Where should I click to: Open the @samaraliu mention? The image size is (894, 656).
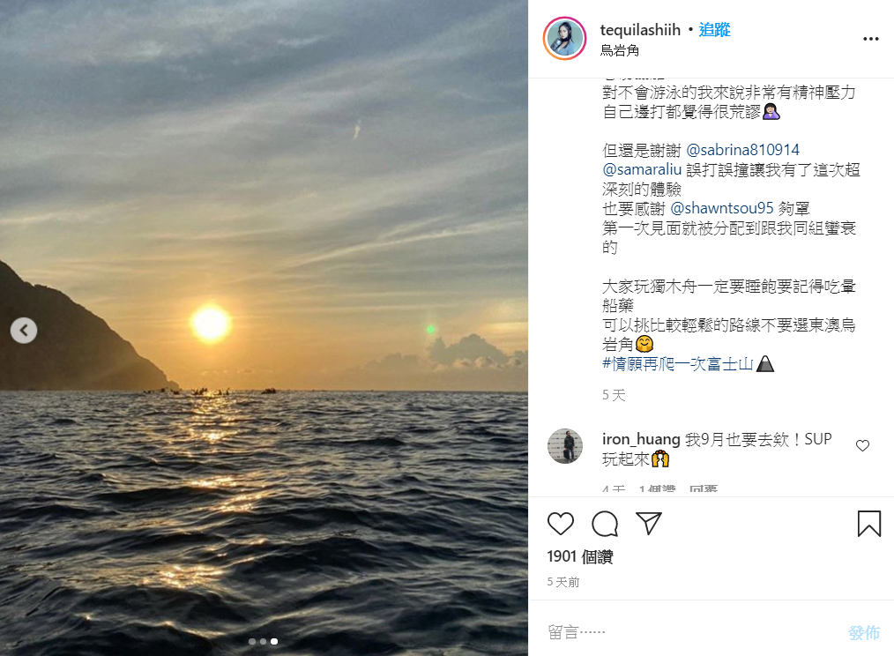[642, 169]
